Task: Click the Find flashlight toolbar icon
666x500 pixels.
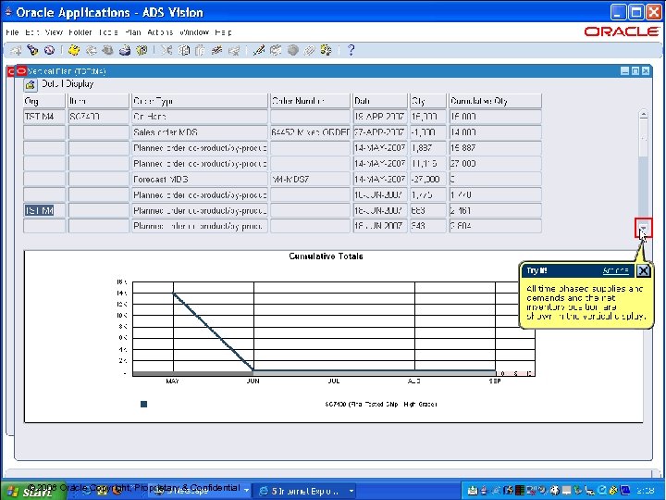Action: click(32, 51)
